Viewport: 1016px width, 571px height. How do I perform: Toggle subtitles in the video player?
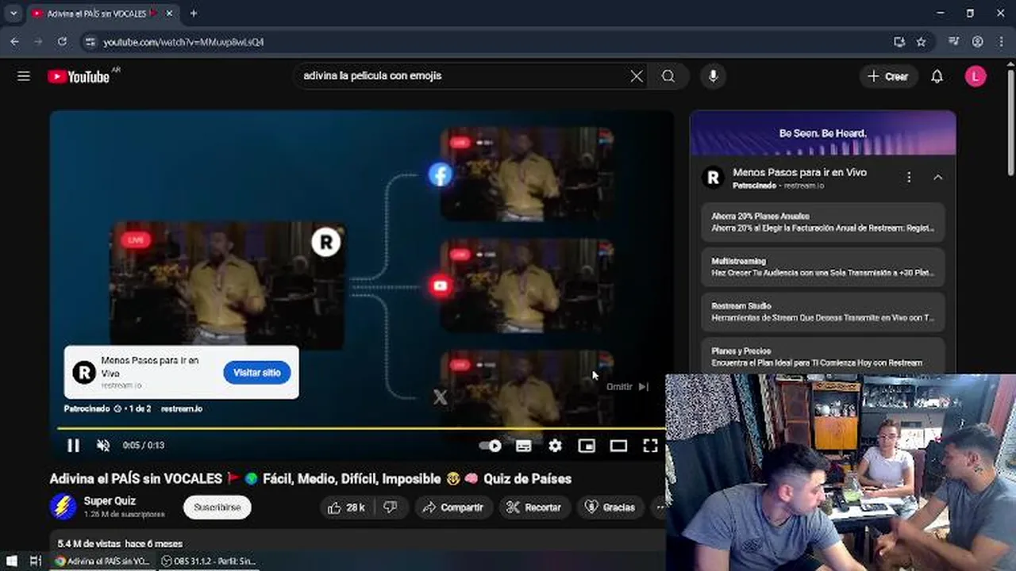(523, 446)
